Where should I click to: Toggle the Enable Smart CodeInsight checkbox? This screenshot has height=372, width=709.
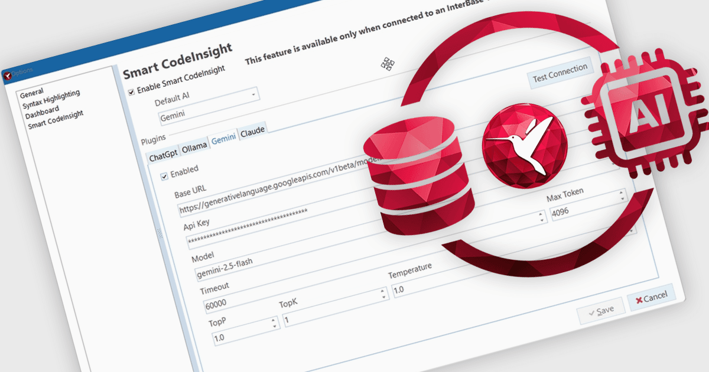131,92
